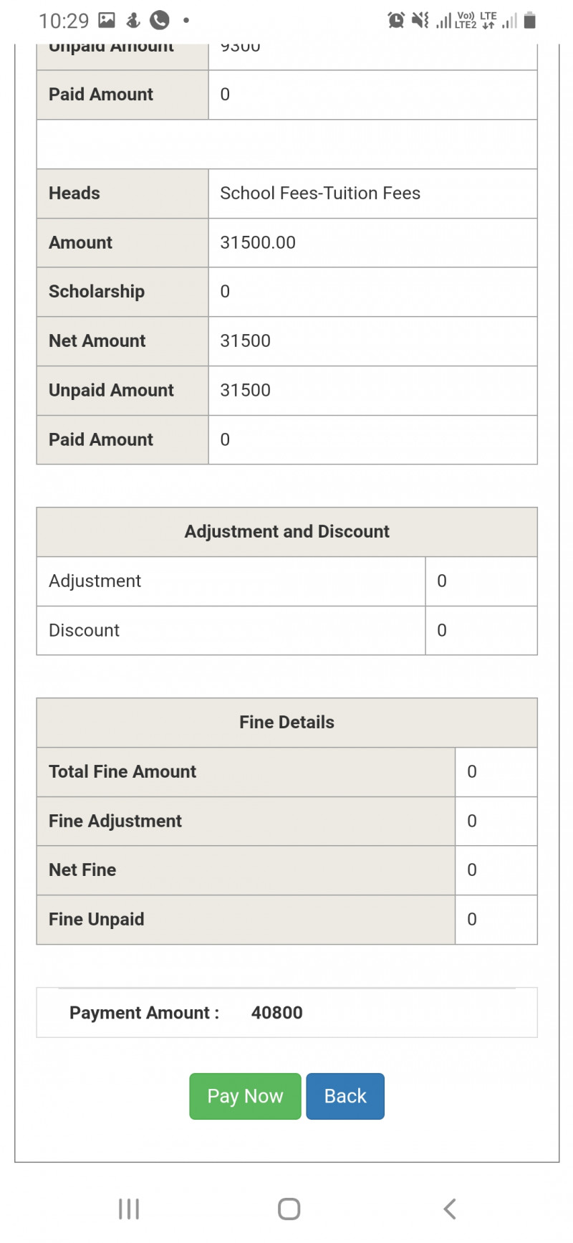
Task: Tap the Adjustment and Discount header
Action: point(286,532)
